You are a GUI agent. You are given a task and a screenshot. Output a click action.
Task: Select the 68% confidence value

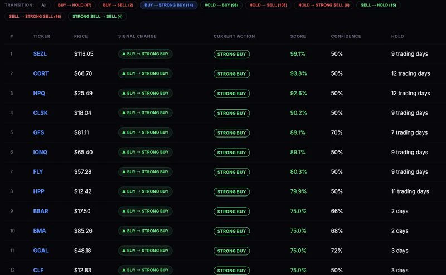coord(337,230)
